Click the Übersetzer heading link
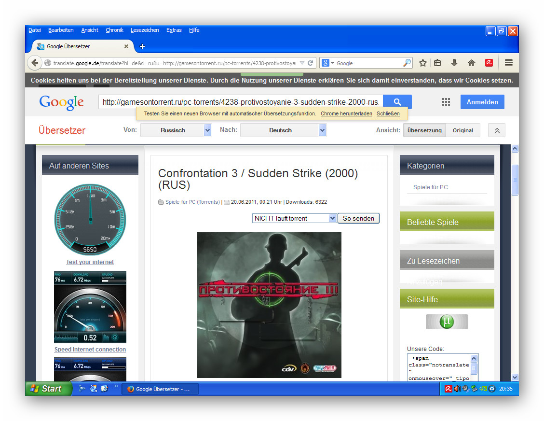This screenshot has width=544, height=421. (62, 130)
